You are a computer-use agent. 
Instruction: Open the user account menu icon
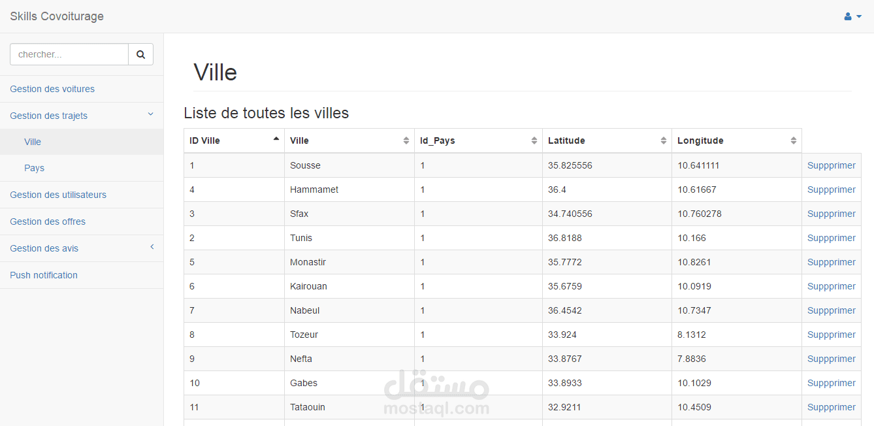coord(848,16)
